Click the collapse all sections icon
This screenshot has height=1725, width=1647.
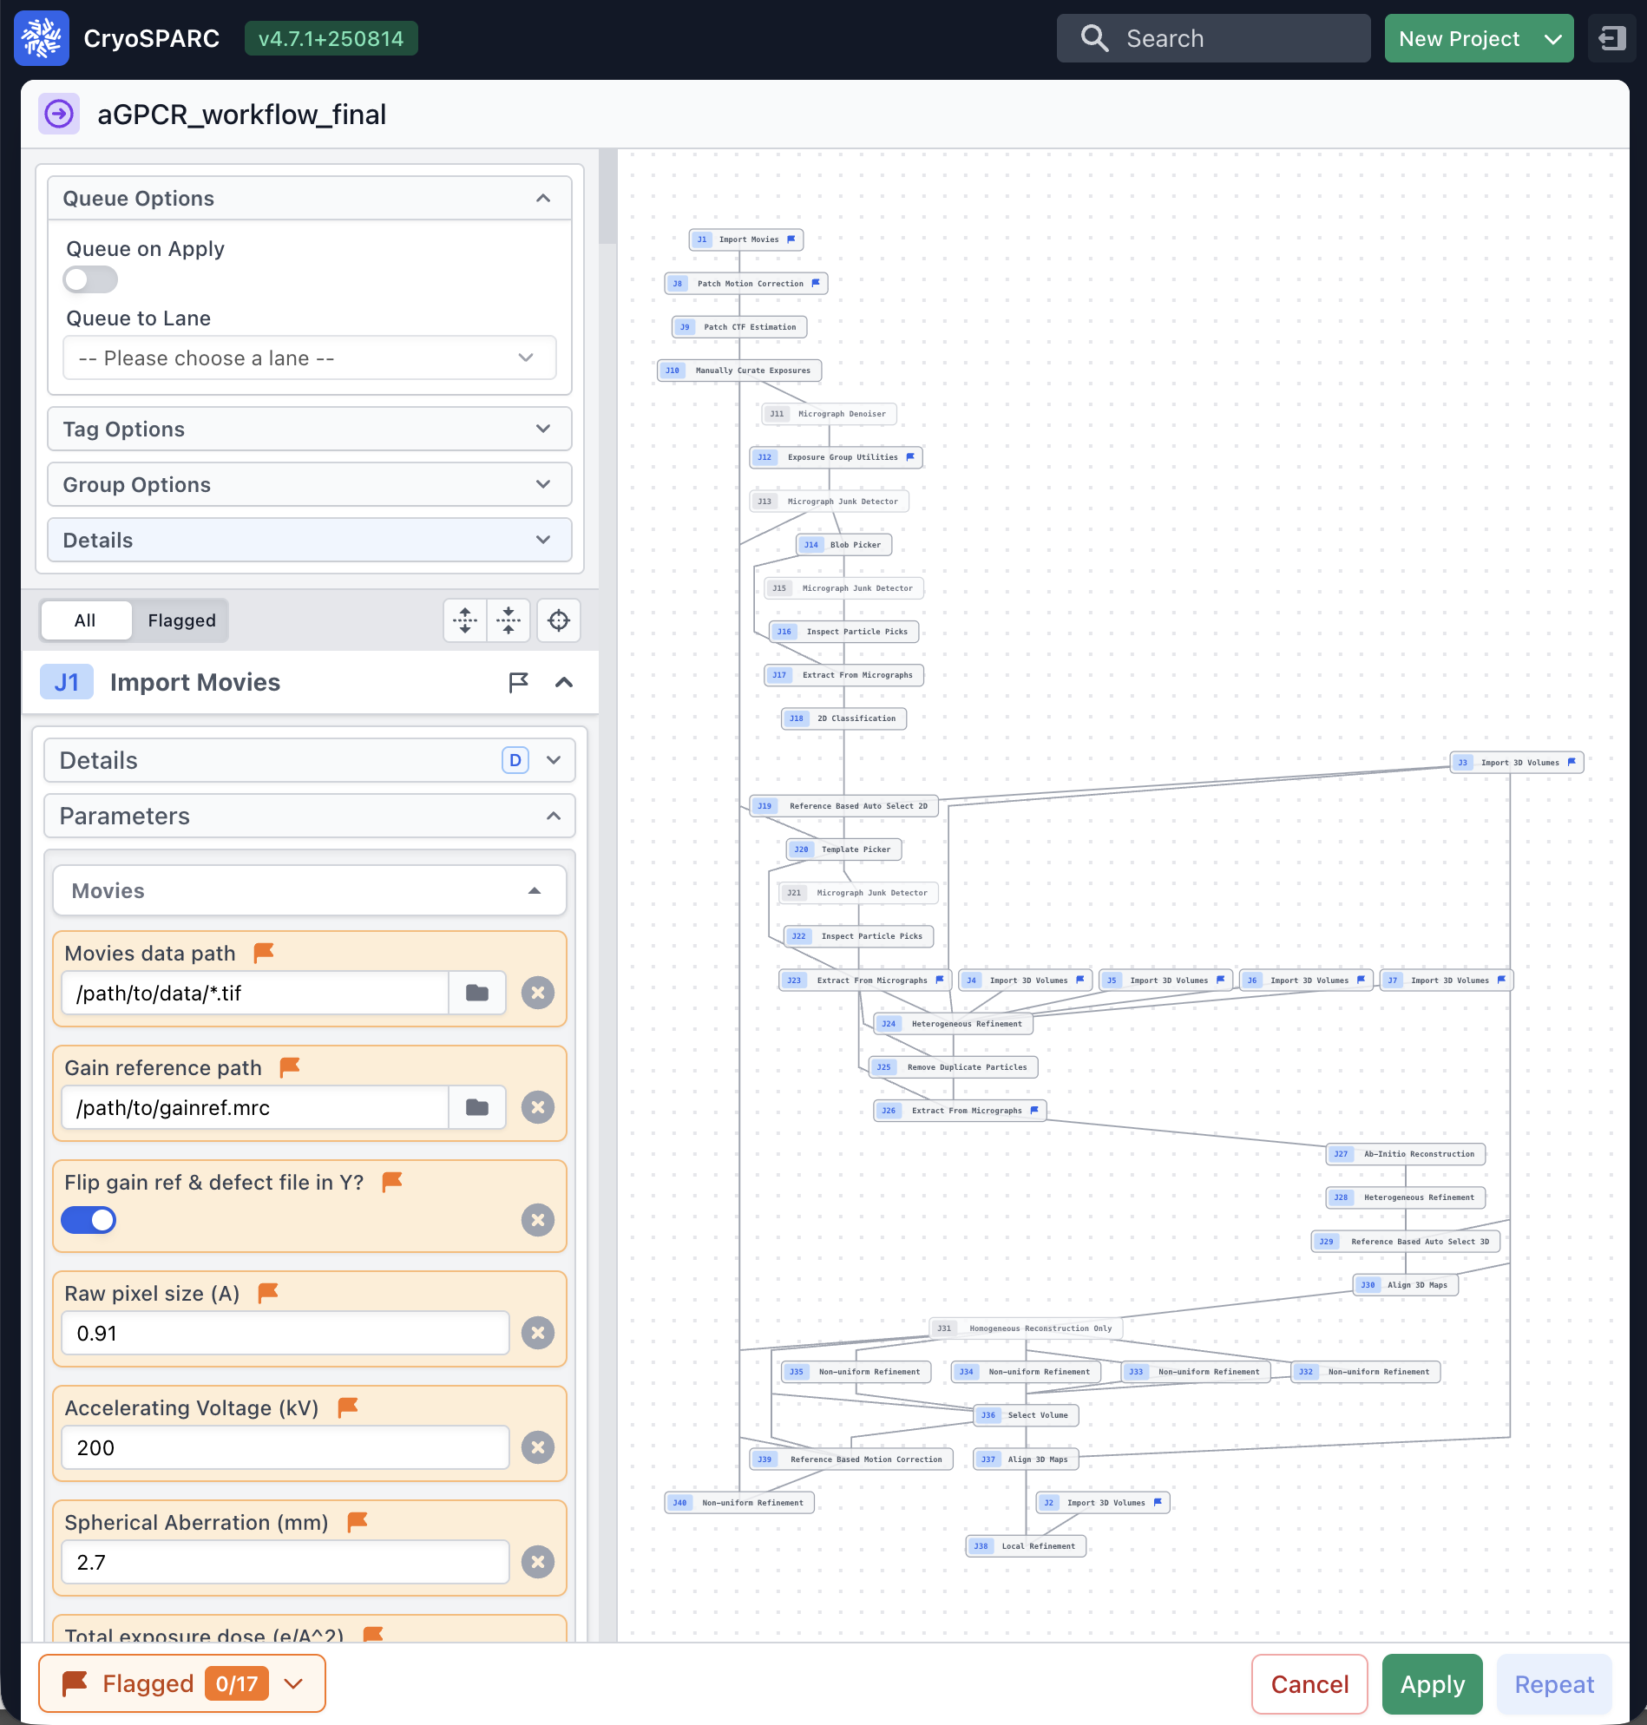509,620
